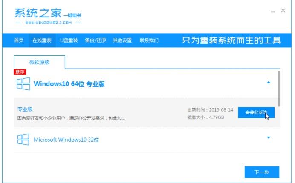This screenshot has height=183, width=295.
Task: Click the vertical scrollbar of system list
Action: (279, 89)
